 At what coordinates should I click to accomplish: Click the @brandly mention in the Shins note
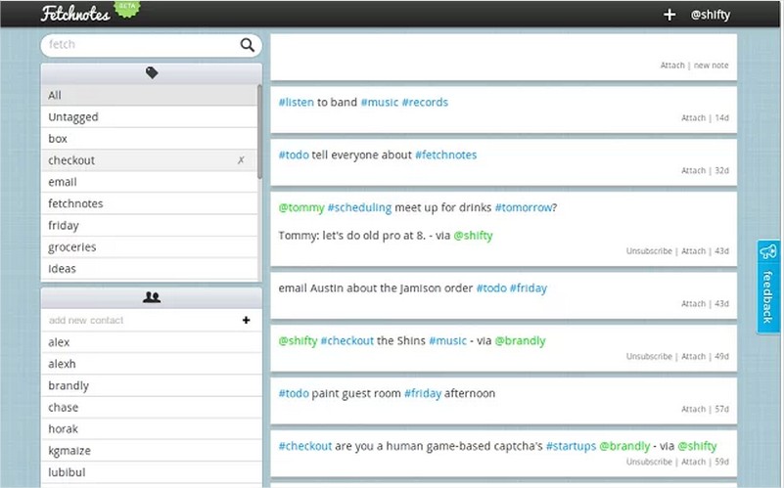tap(520, 341)
